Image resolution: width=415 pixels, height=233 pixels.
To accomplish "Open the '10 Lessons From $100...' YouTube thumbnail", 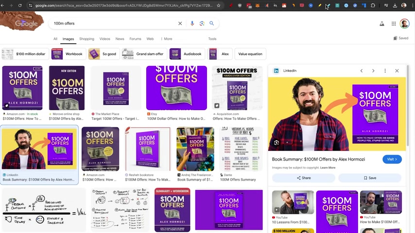I will [293, 202].
